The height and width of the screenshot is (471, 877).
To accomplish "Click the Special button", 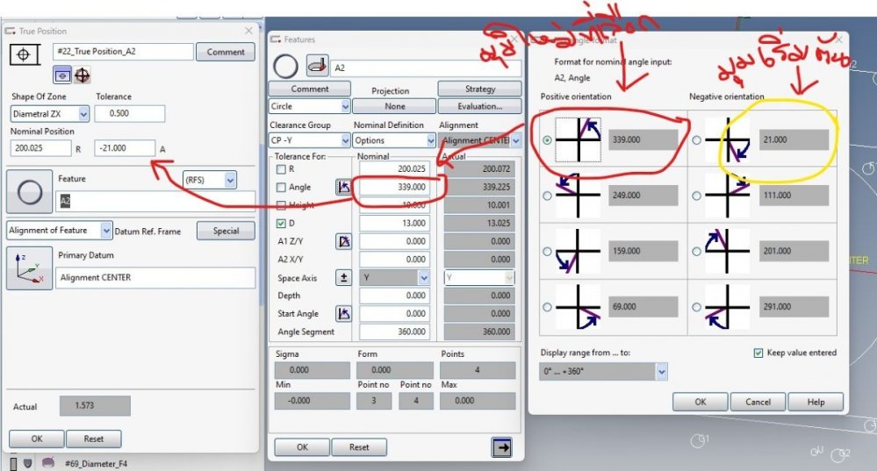I will (x=226, y=231).
